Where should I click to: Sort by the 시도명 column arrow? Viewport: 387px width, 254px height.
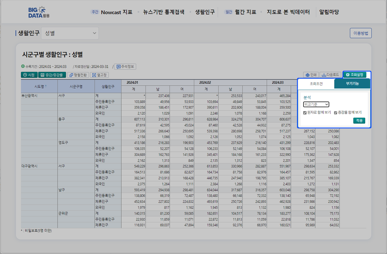46,86
